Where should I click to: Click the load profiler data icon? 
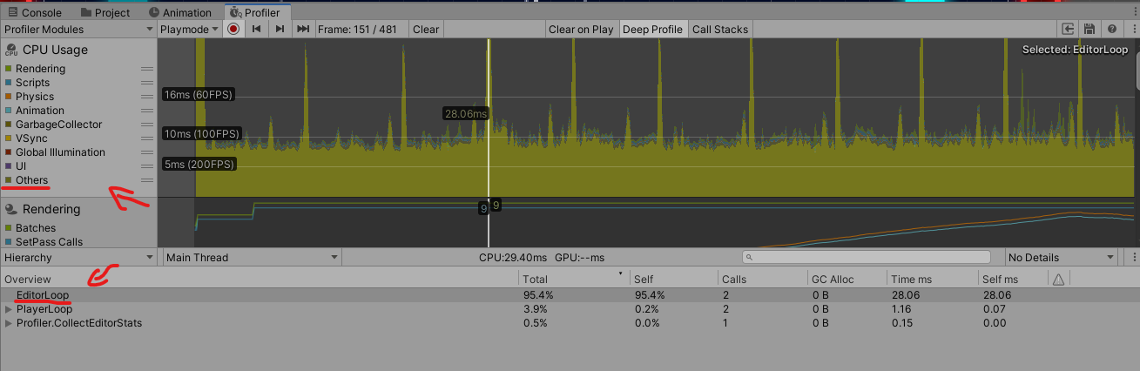[1067, 29]
